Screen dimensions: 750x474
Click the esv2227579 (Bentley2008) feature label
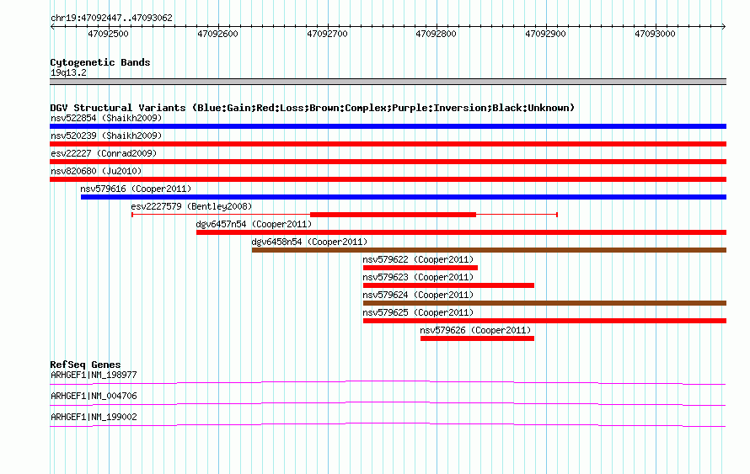pyautogui.click(x=191, y=206)
